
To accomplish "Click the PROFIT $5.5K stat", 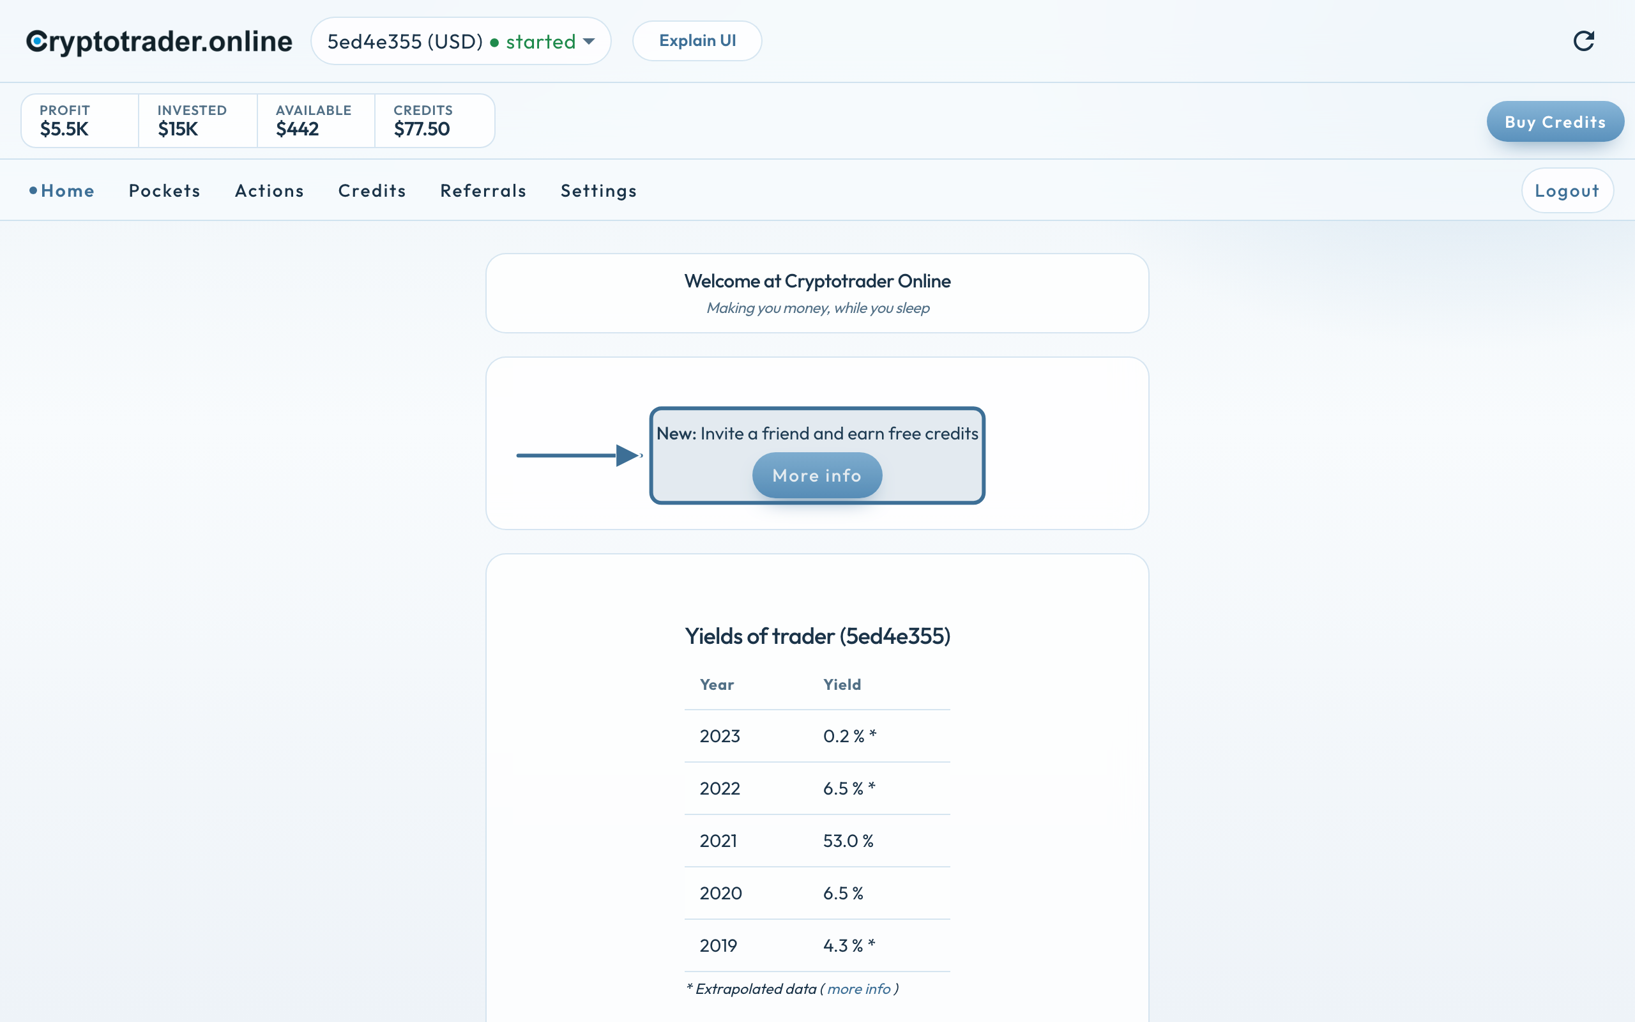I will pyautogui.click(x=80, y=120).
